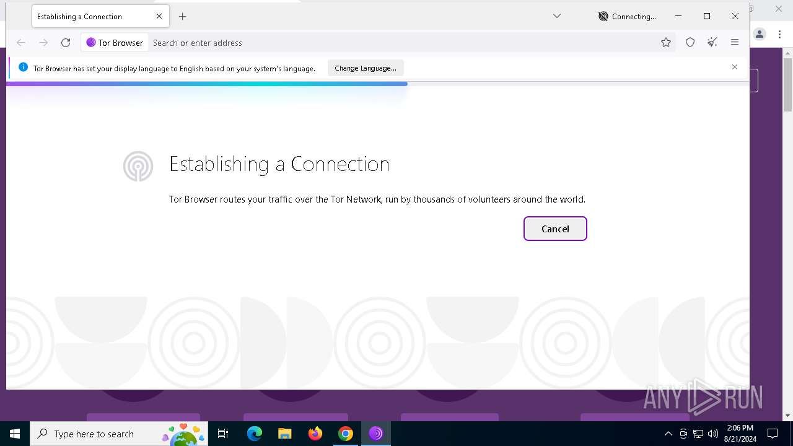Click the info icon in notification bar
This screenshot has height=446, width=793.
pyautogui.click(x=24, y=68)
